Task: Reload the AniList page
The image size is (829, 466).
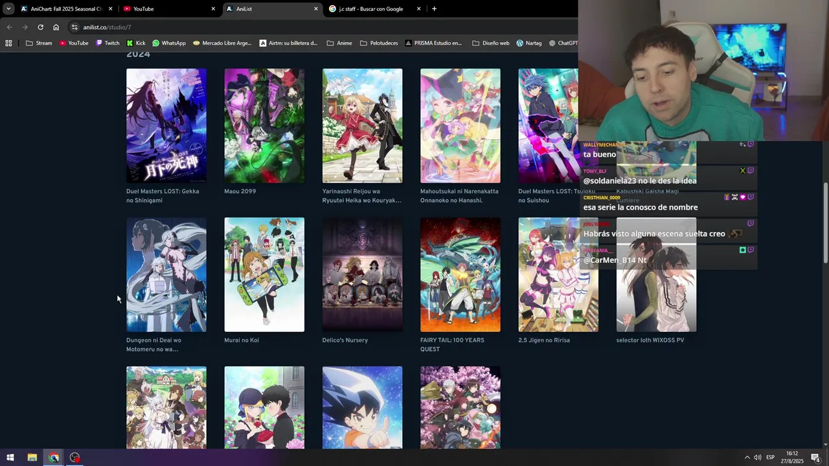Action: click(x=40, y=27)
